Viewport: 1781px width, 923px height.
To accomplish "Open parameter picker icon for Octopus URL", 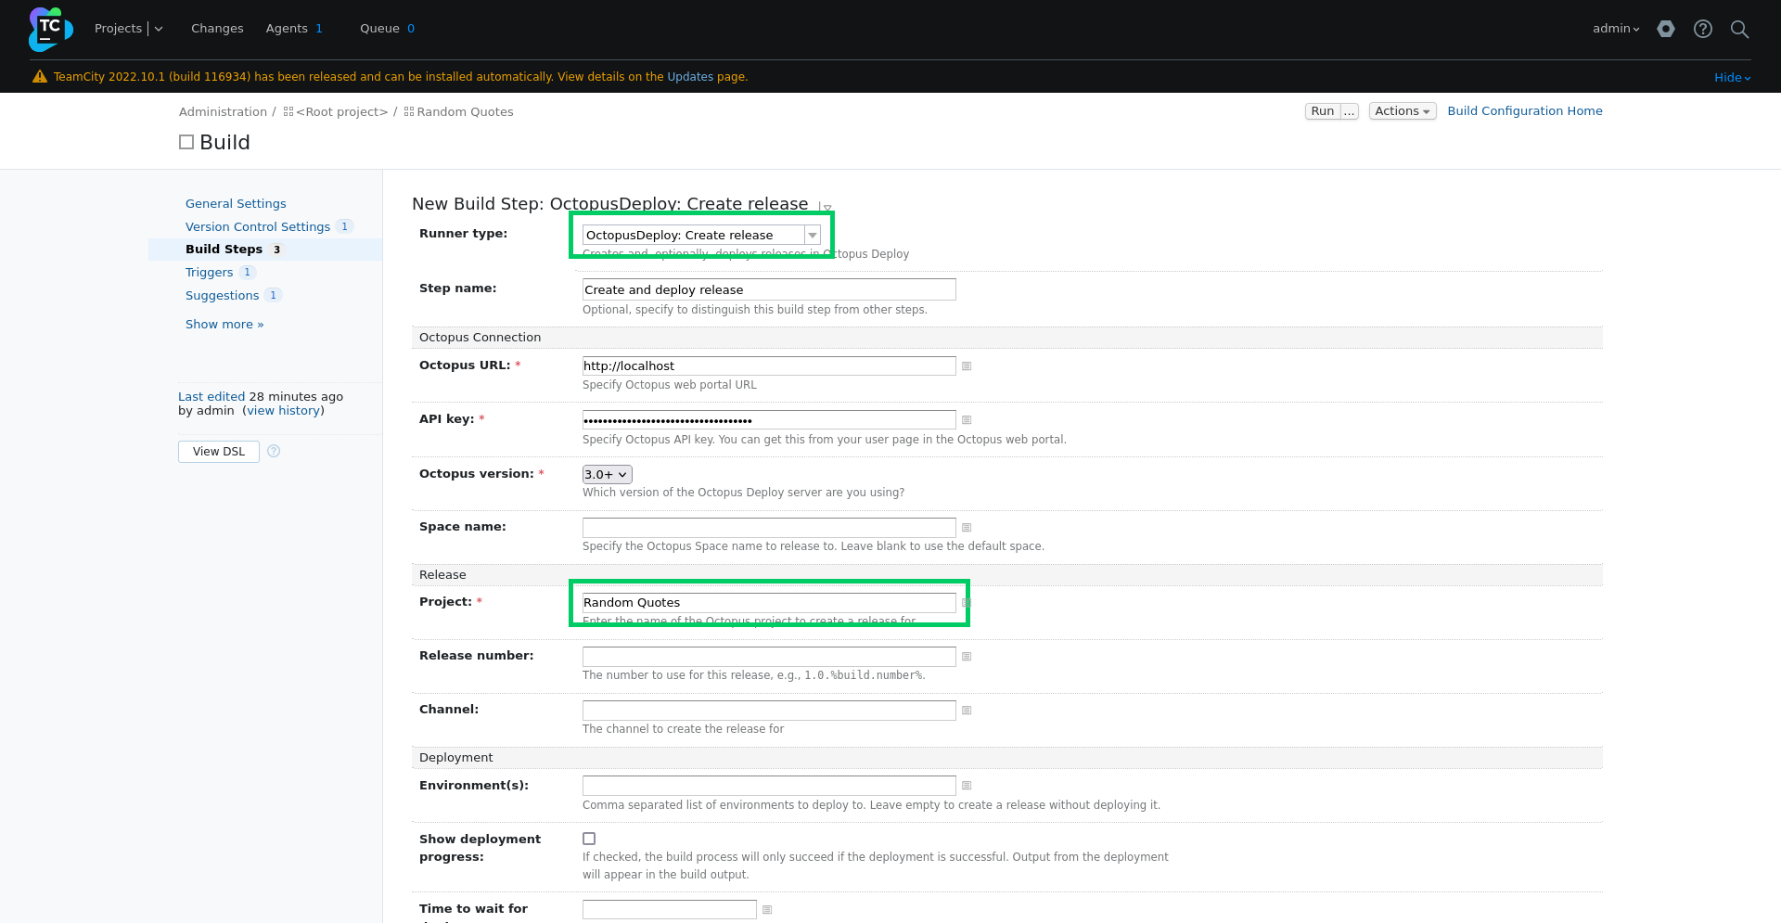I will coord(967,366).
